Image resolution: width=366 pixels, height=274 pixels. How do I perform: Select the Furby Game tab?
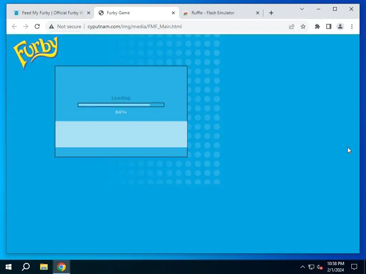click(x=137, y=13)
